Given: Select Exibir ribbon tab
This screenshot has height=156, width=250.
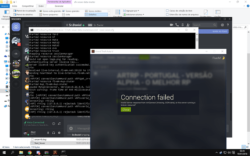Looking at the screenshot, I should click(x=41, y=6).
